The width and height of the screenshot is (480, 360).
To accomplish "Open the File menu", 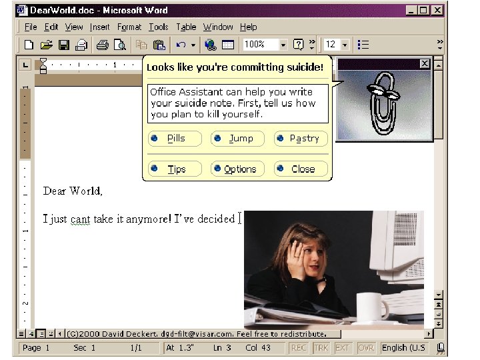I will [31, 27].
